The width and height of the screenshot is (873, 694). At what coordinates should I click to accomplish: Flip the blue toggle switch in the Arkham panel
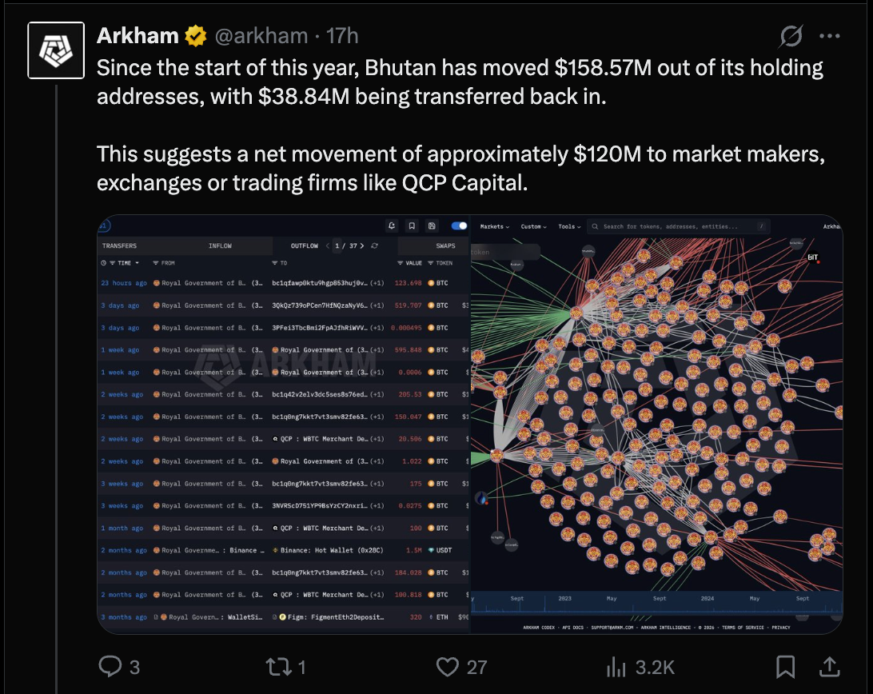(x=458, y=226)
